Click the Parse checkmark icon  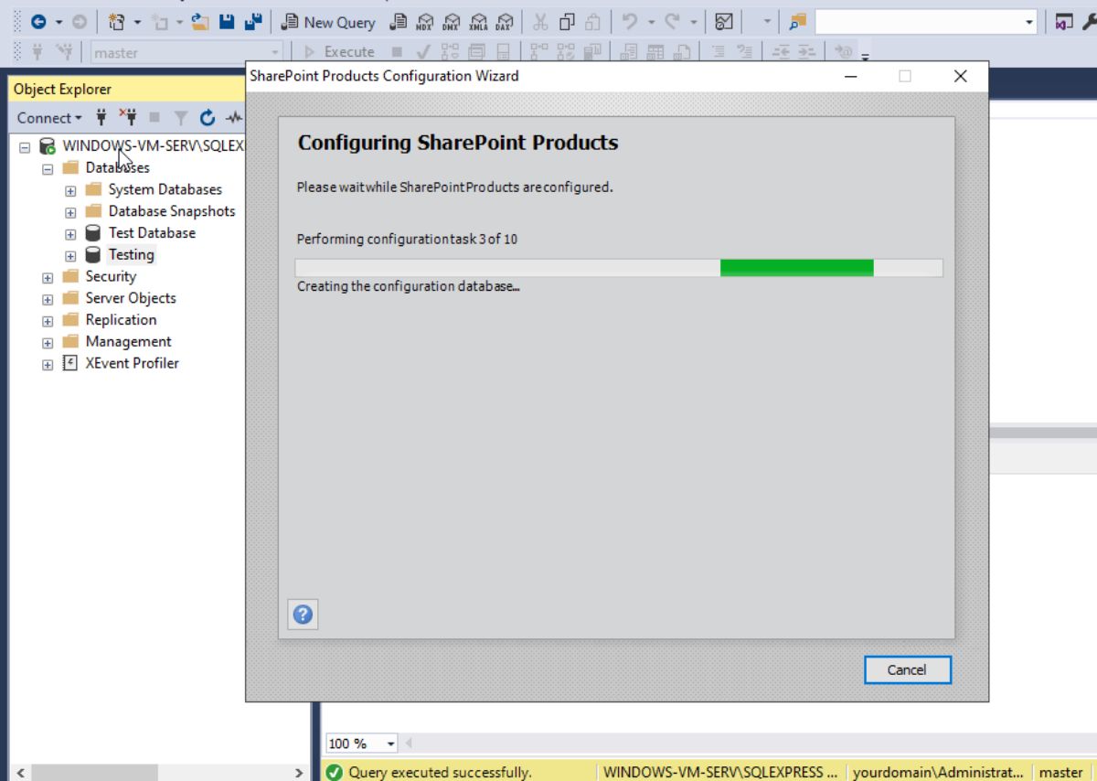point(422,52)
